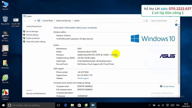Open This PC desktop icon
This screenshot has width=192, height=108.
[x=5, y=5]
